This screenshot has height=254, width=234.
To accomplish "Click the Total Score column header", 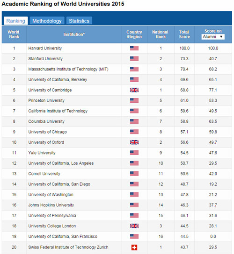I will point(184,35).
